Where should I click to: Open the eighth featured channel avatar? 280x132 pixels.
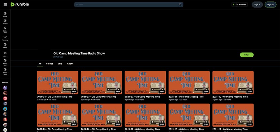point(5,125)
